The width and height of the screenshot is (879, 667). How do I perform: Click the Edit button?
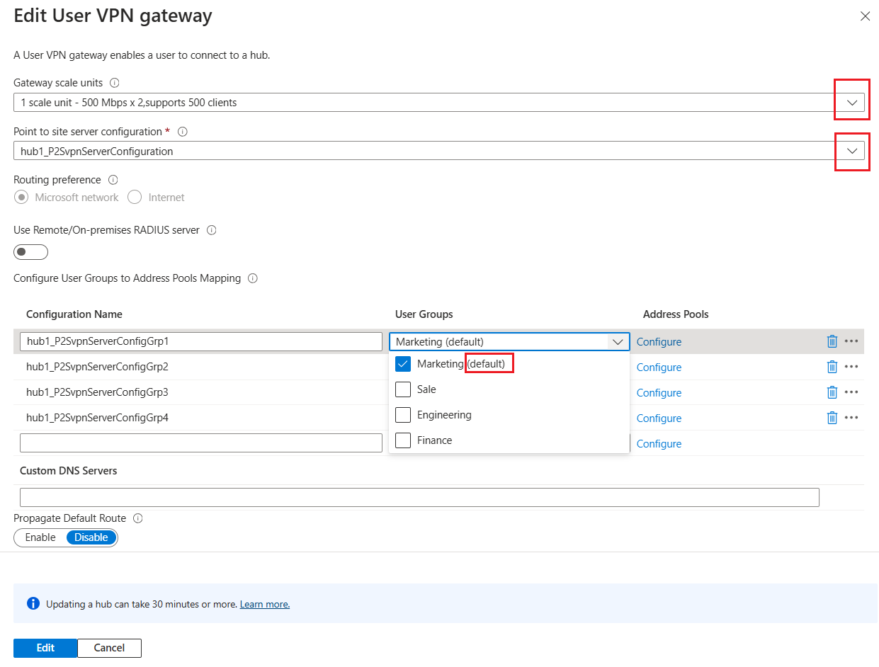pyautogui.click(x=45, y=648)
